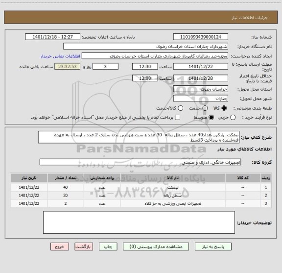The image size is (282, 273).
Task: Click the deadline time field 12:30
Action: coord(145,67)
